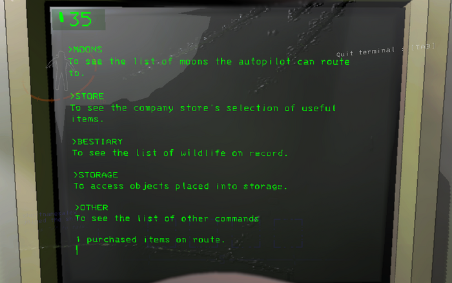Open the >BESTIARY command entry
452x283 pixels.
(98, 141)
